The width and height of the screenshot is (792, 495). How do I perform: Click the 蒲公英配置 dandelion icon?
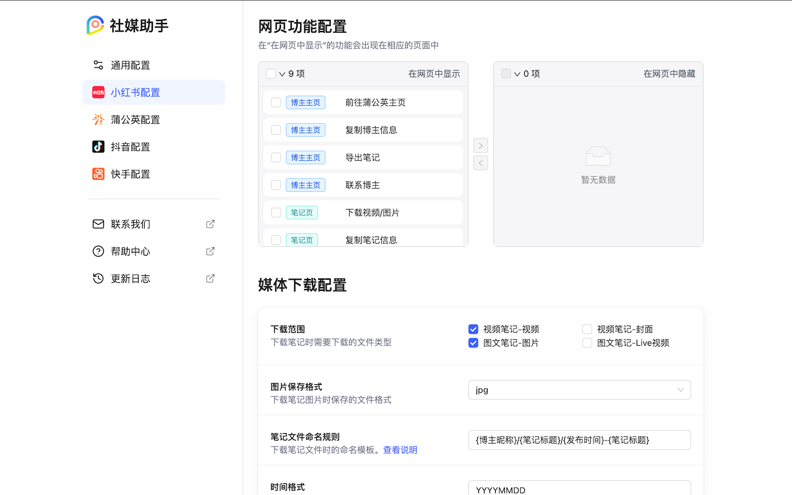98,119
